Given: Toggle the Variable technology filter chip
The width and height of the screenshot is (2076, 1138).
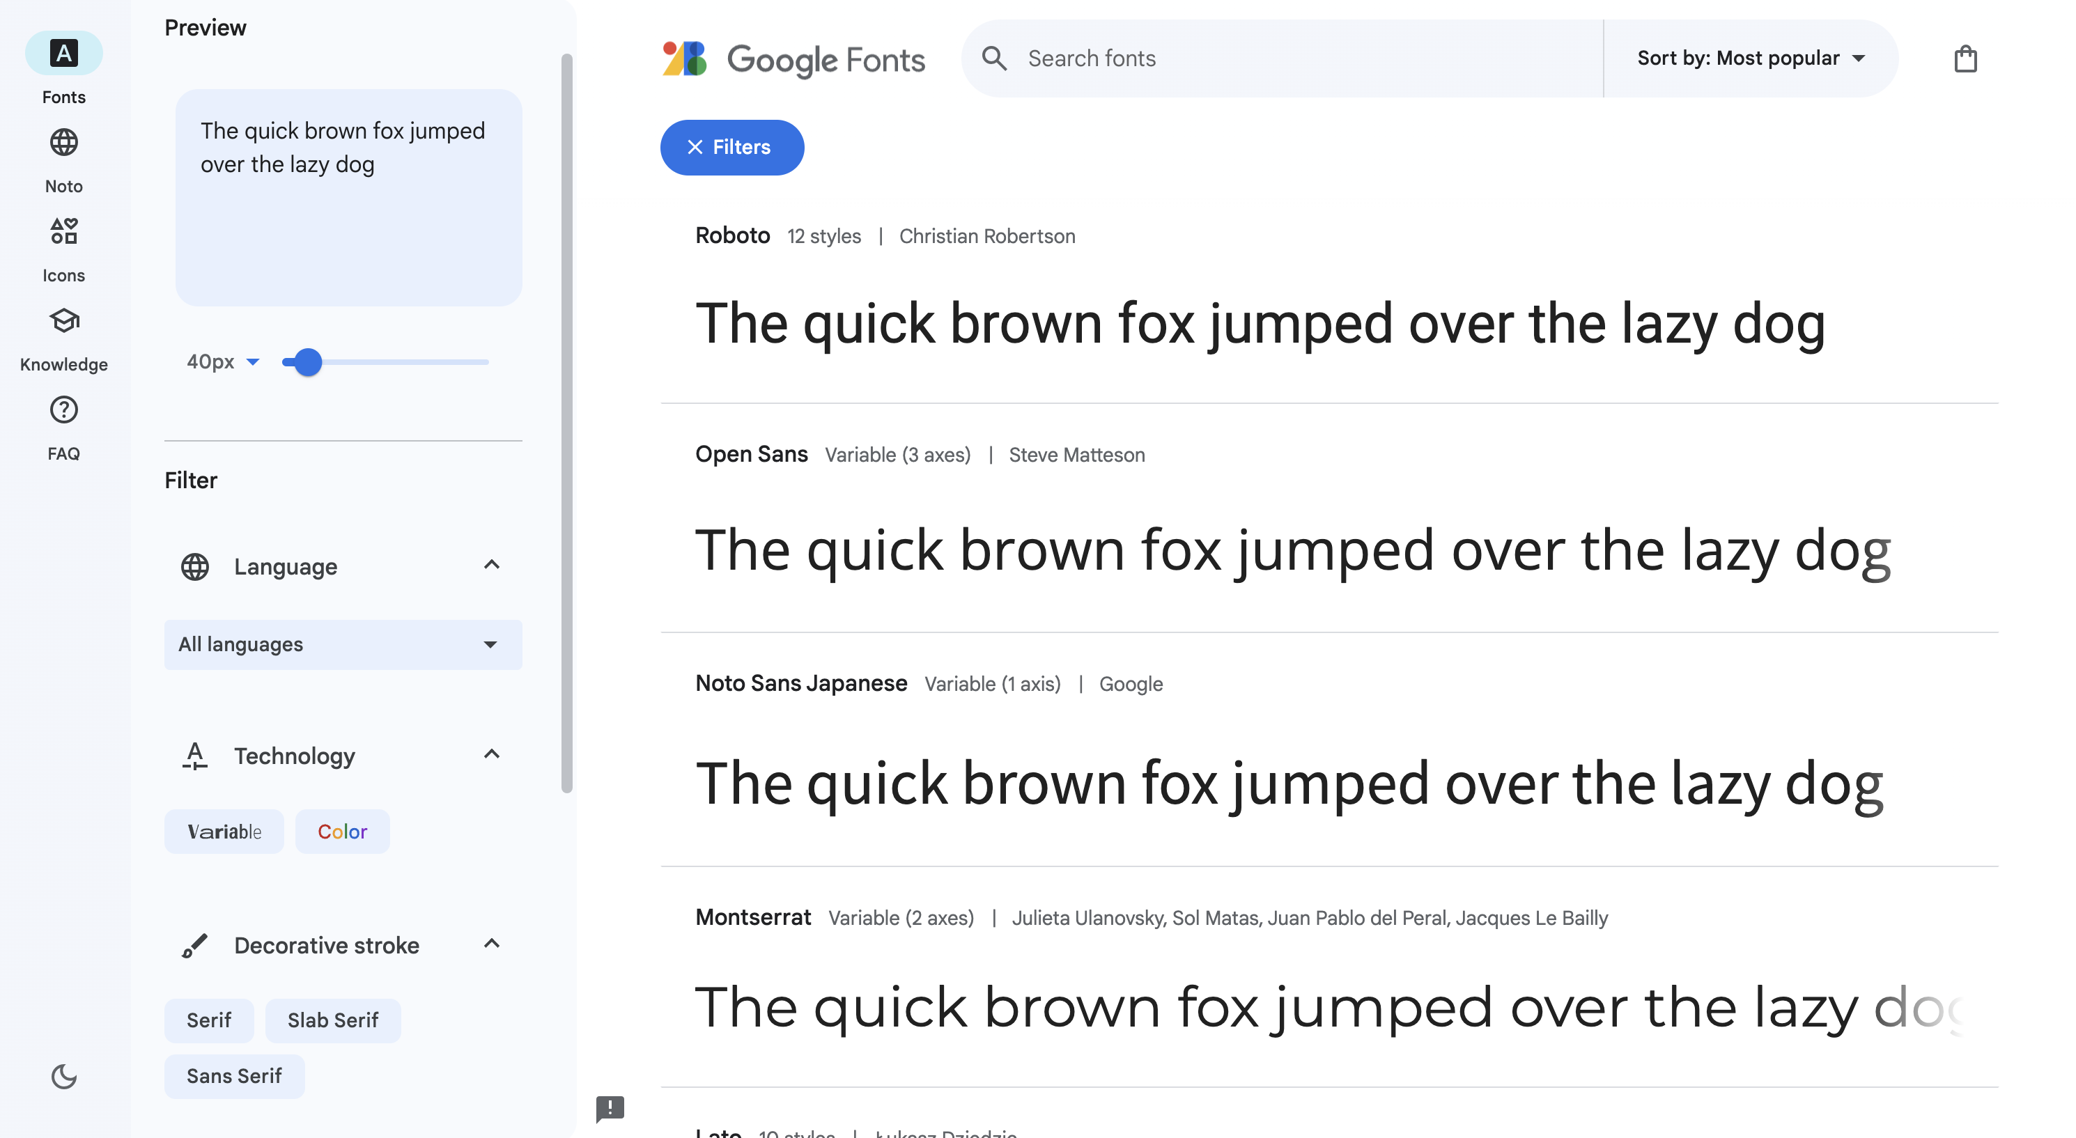Looking at the screenshot, I should (224, 831).
